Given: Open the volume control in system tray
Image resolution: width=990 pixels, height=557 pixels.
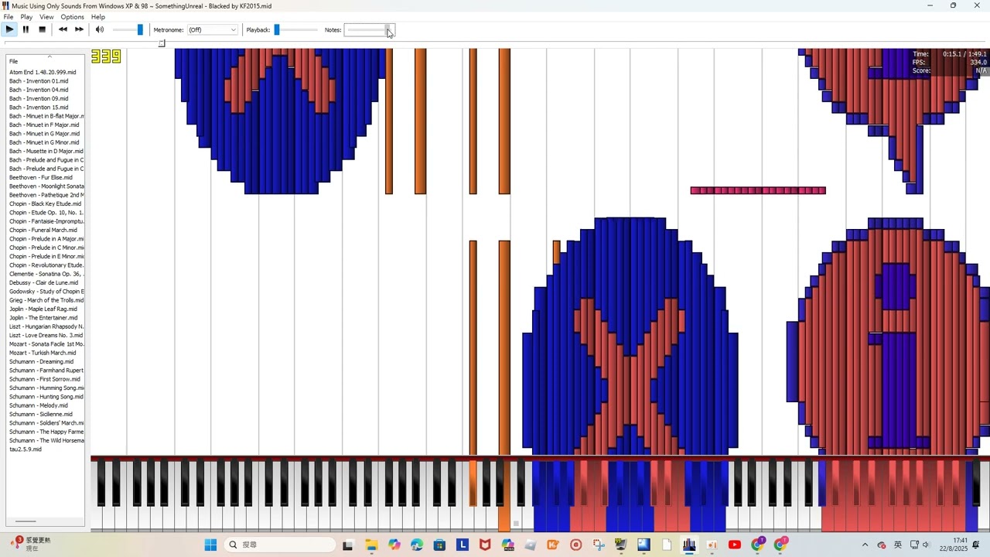Looking at the screenshot, I should tap(926, 545).
